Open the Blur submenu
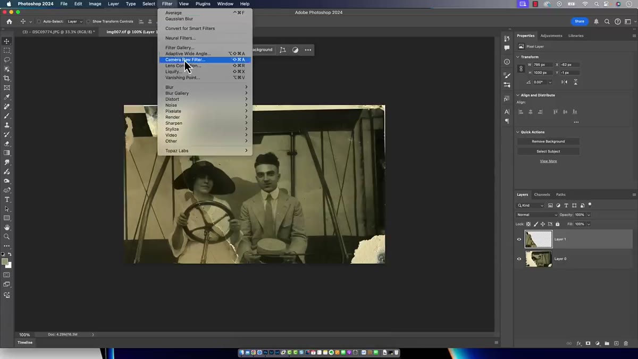 pos(205,87)
